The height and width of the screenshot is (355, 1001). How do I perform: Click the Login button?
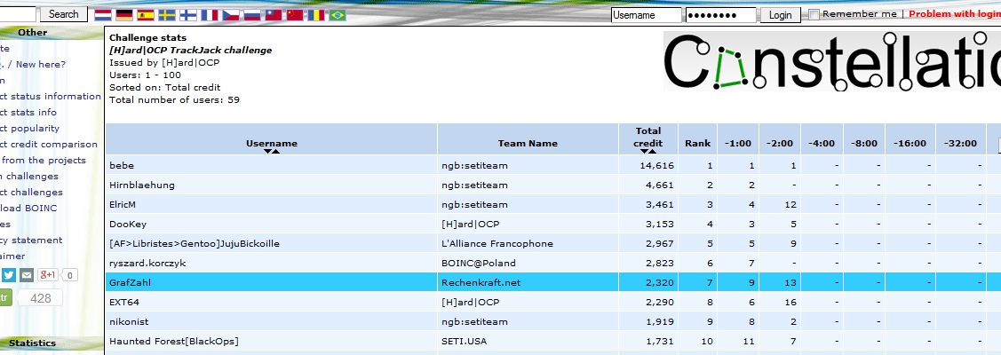[x=780, y=15]
